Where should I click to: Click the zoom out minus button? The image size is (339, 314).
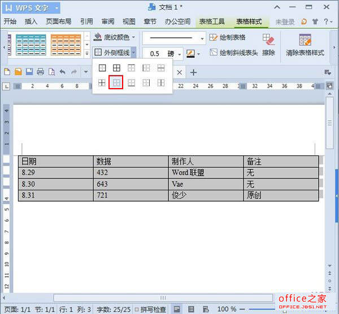[242, 309]
